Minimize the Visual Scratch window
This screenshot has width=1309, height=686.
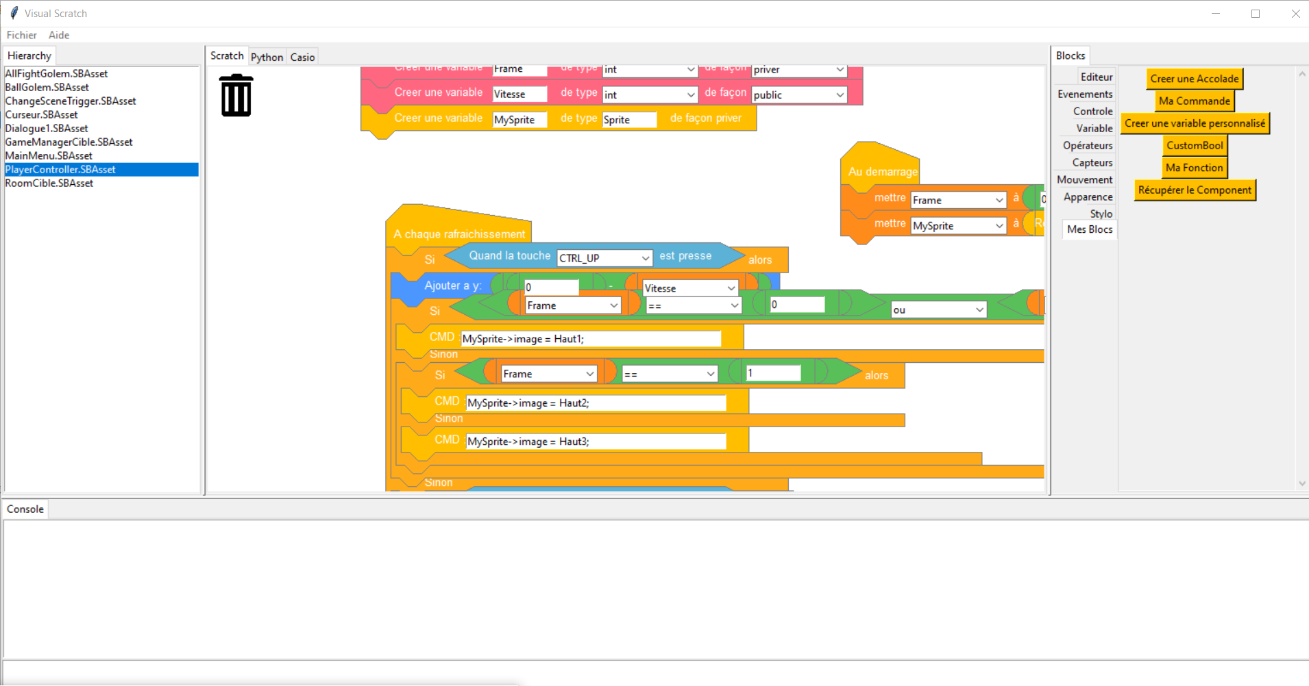[x=1216, y=14]
